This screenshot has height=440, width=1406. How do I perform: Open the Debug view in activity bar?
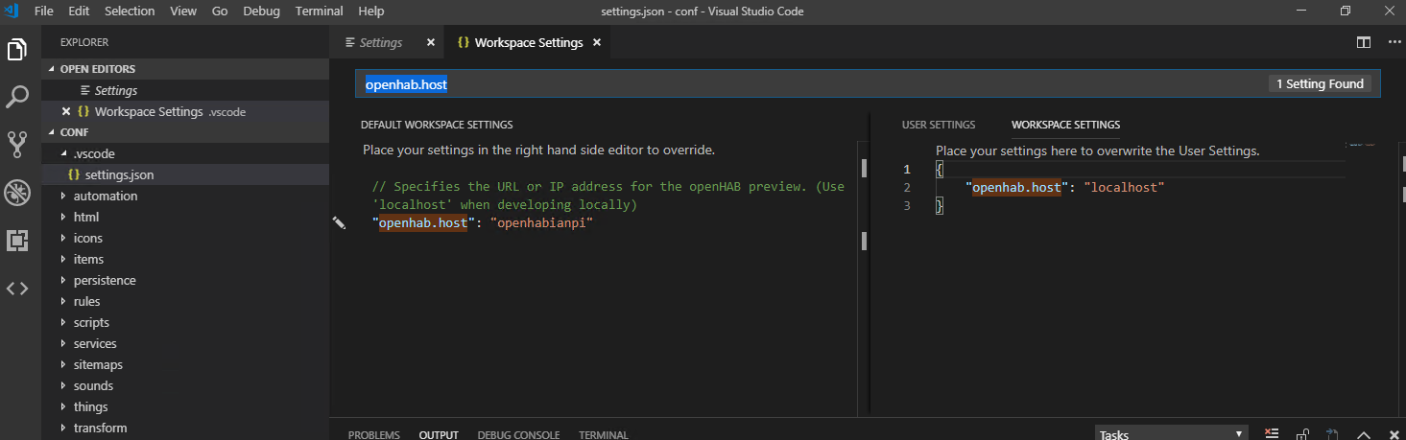(17, 193)
